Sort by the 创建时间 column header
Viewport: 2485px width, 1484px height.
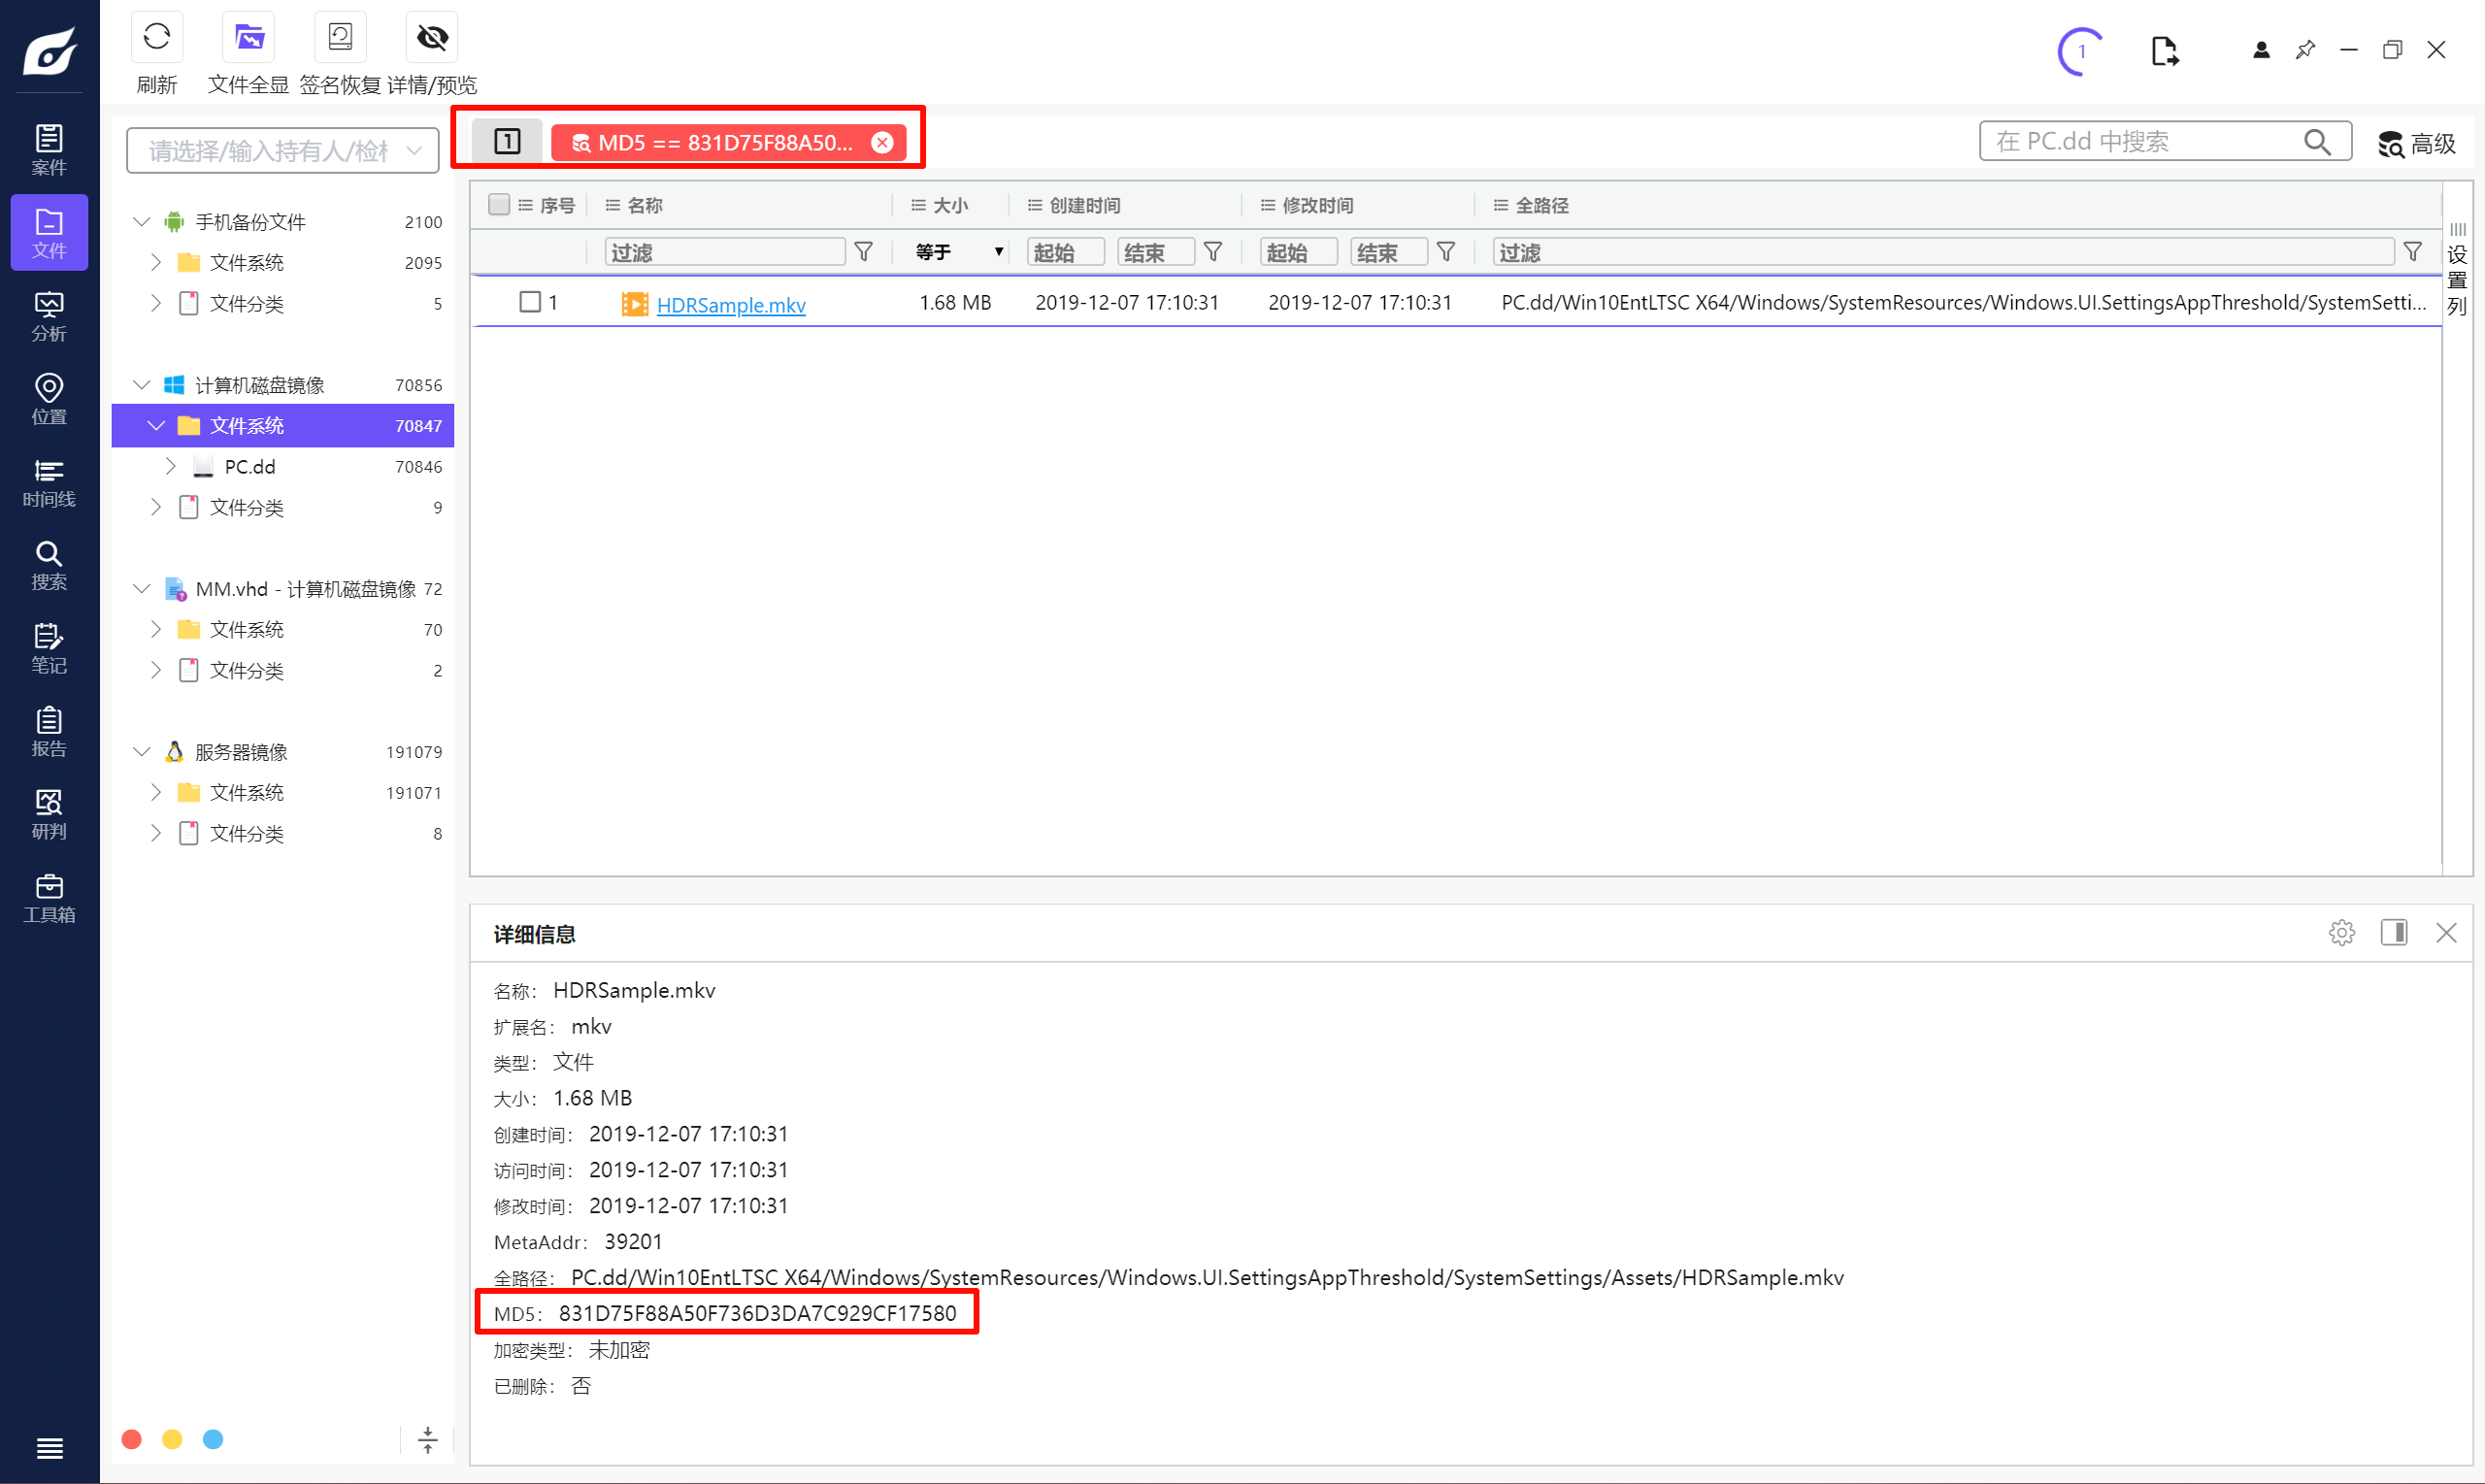pos(1084,205)
